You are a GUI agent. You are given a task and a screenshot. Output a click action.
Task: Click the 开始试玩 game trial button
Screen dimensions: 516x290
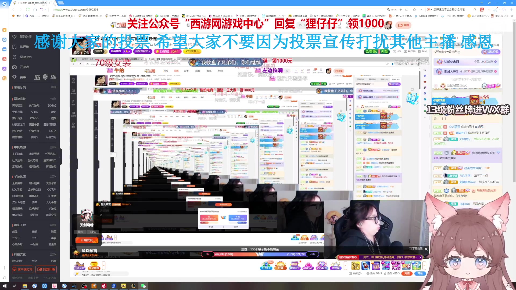pos(87,240)
